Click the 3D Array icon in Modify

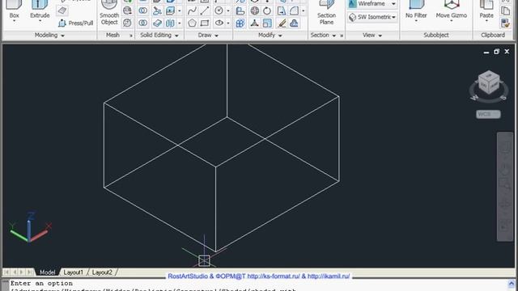click(240, 23)
